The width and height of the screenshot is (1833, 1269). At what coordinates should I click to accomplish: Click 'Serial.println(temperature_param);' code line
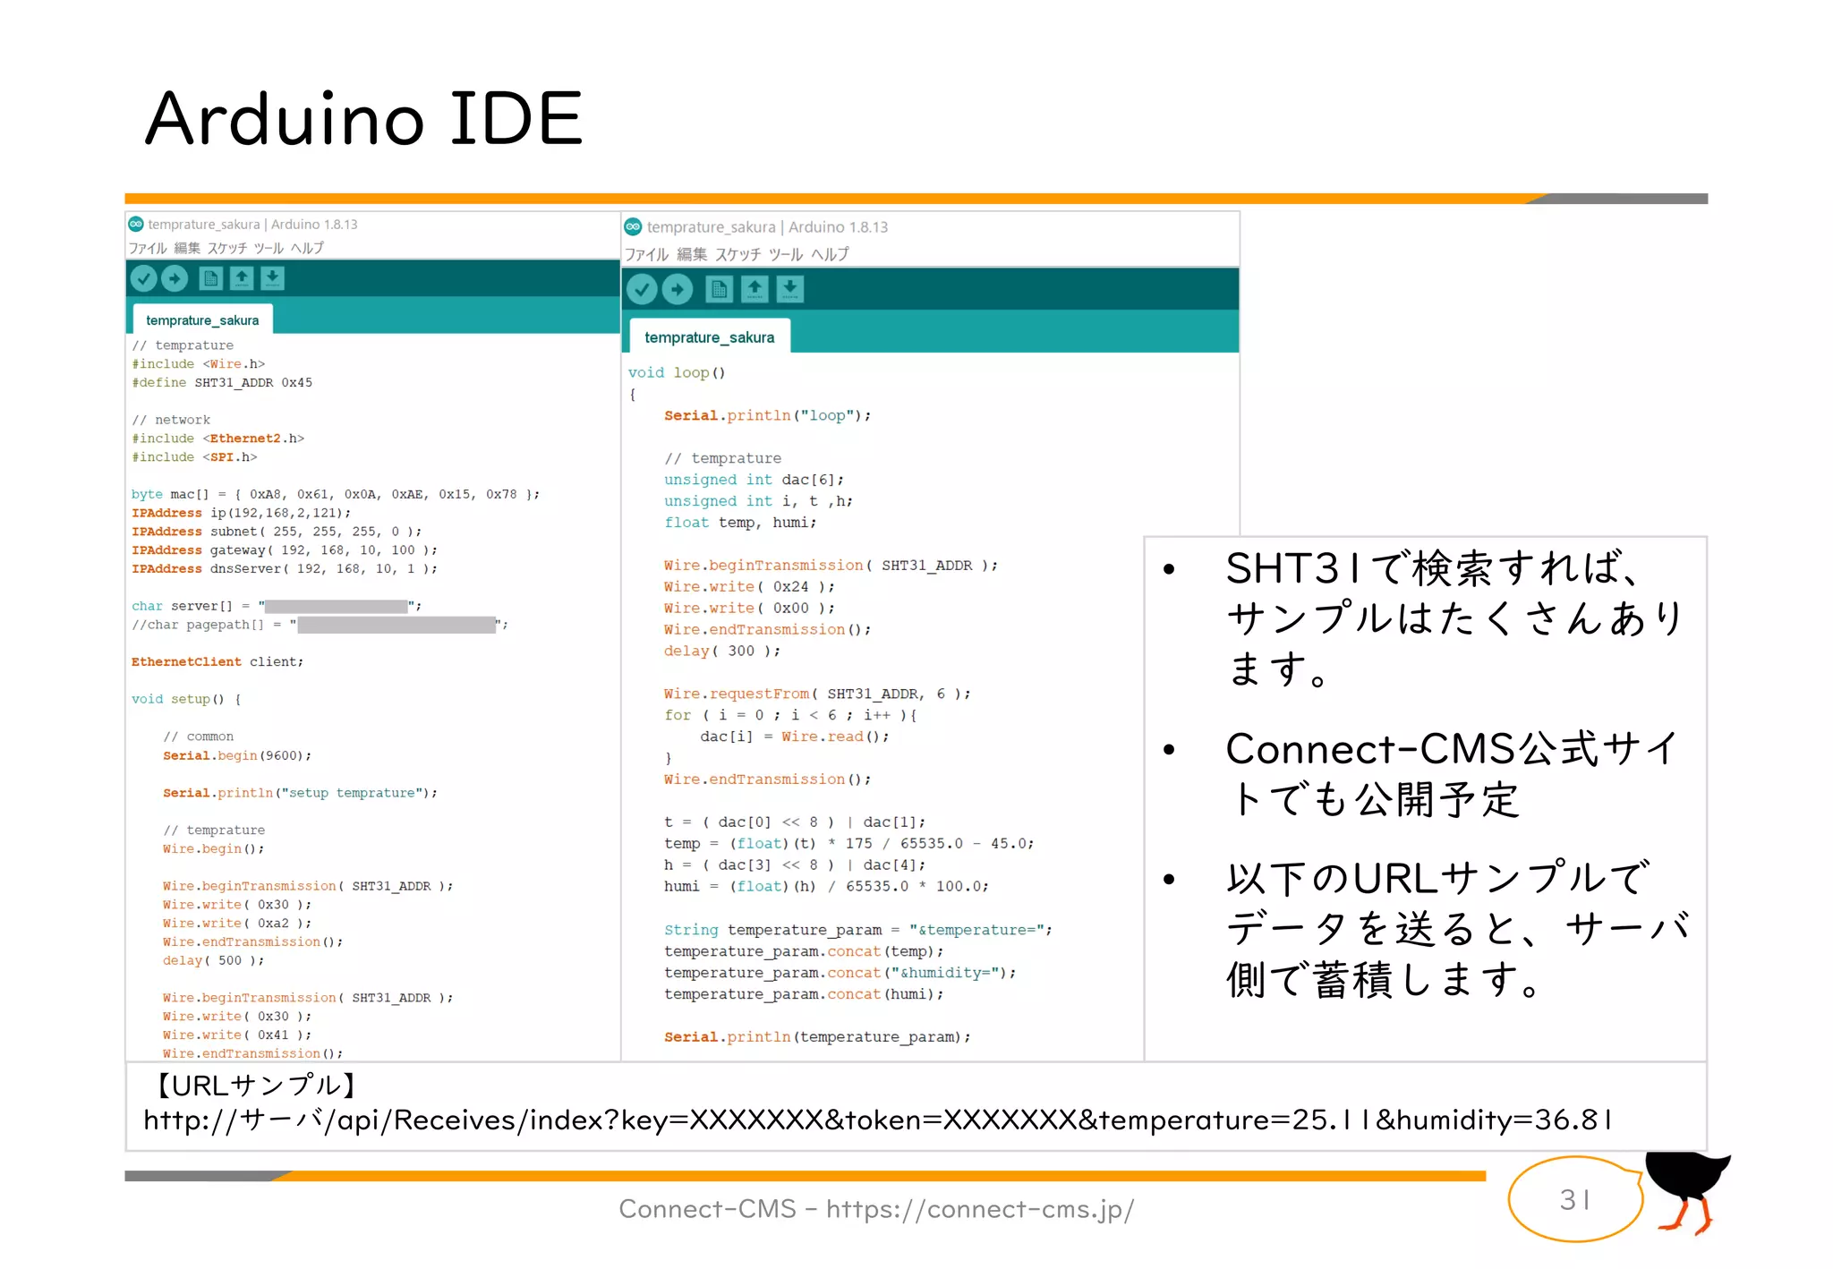click(x=817, y=1037)
